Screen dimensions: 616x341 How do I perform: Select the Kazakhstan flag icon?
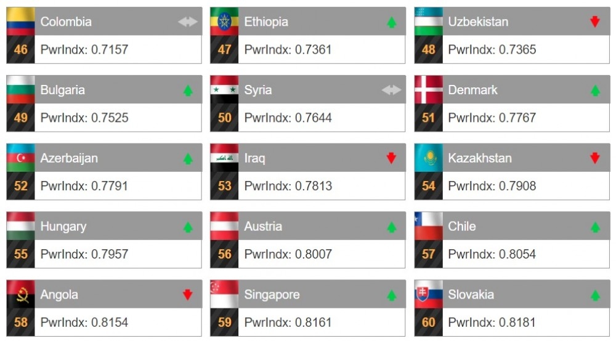tap(428, 158)
